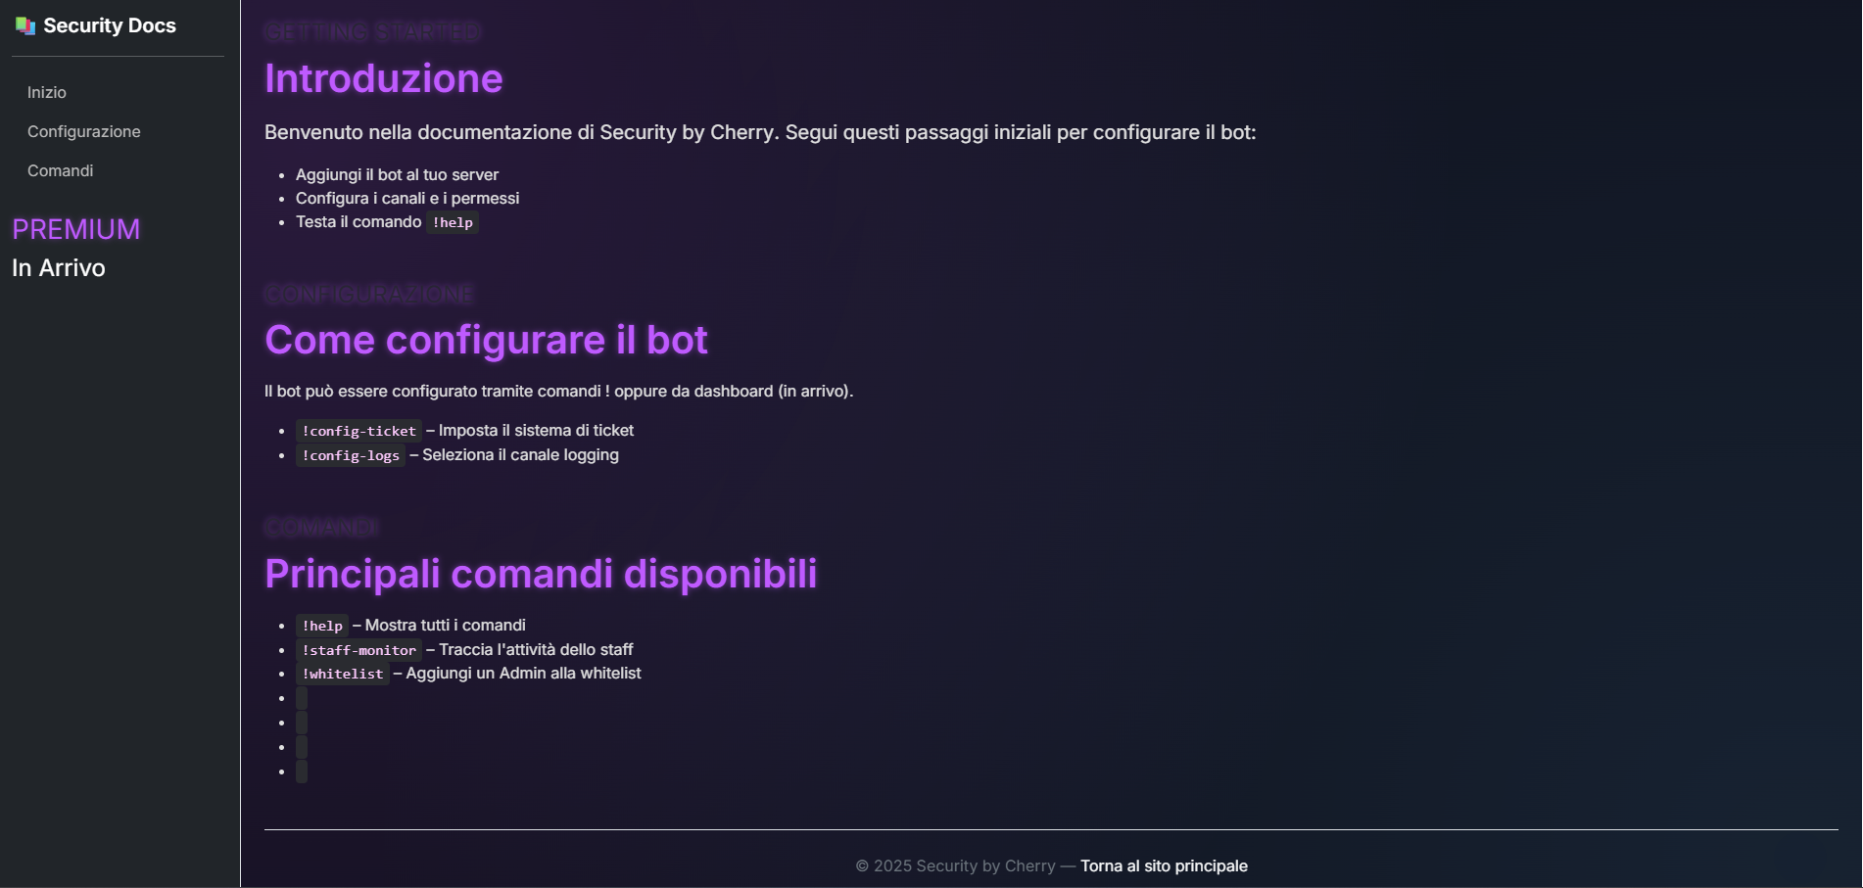Click the PREMIUM label in sidebar

(x=76, y=229)
